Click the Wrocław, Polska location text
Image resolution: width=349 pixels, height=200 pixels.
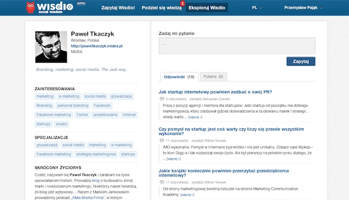coord(85,40)
